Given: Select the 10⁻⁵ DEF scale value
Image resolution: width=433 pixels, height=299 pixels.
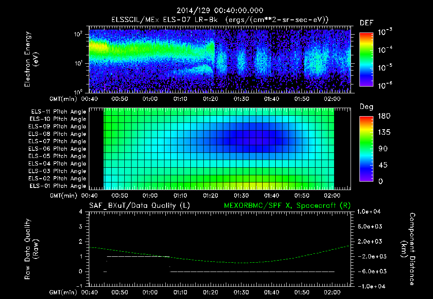Looking at the screenshot, I should (x=385, y=68).
